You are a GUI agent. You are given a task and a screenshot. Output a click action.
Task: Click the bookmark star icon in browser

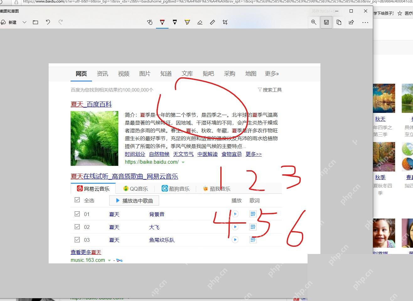400,13
